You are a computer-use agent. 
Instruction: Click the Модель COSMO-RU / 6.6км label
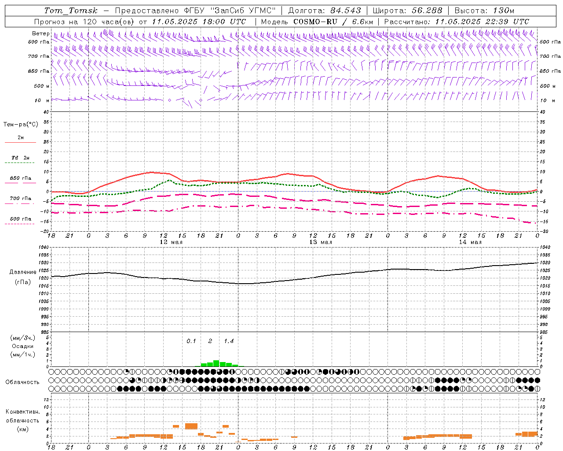[317, 22]
